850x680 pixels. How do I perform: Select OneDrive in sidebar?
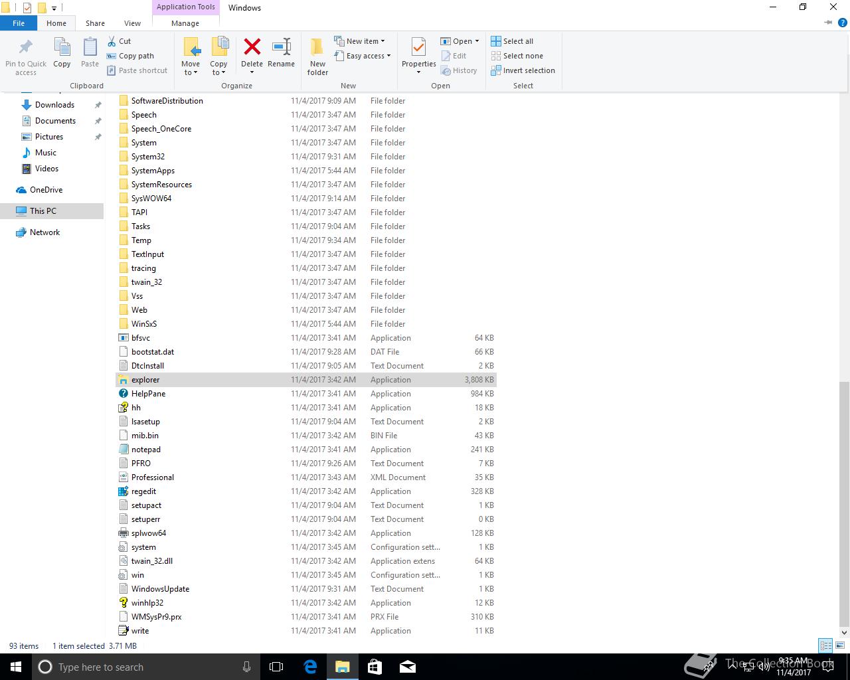(46, 190)
